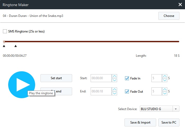Uncheck the Fade Out option
The width and height of the screenshot is (185, 132).
point(127,92)
